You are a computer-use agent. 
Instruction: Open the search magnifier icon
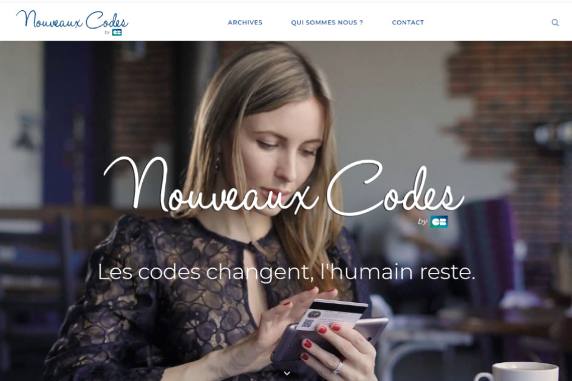(555, 22)
